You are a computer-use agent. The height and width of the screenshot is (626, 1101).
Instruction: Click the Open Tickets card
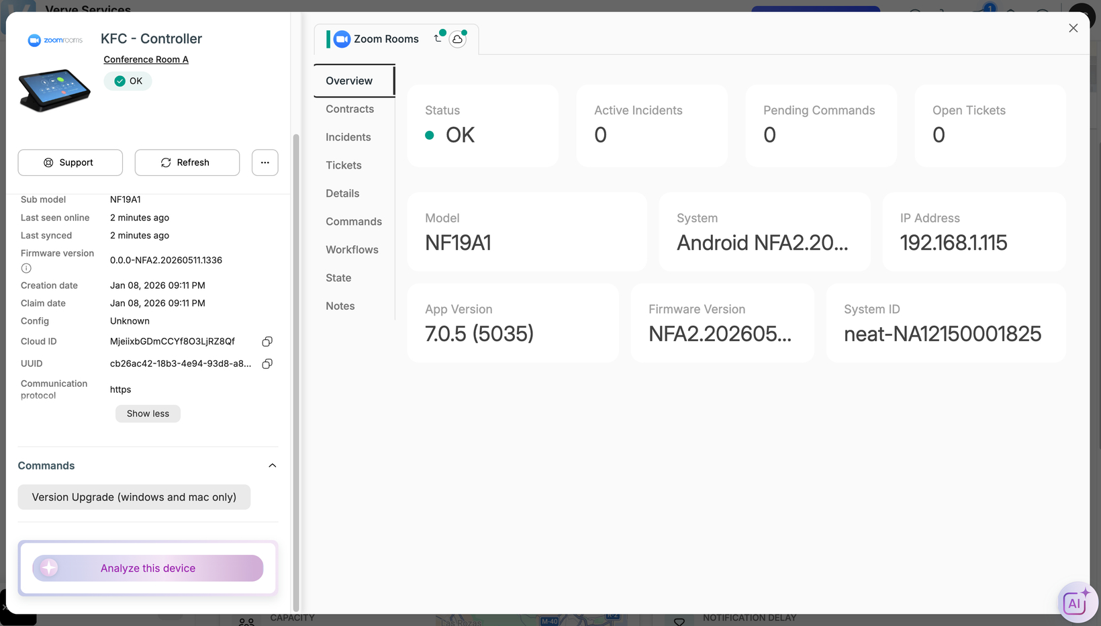coord(990,126)
